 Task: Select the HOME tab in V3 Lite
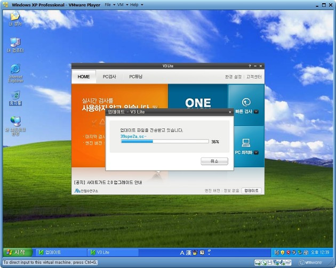pos(84,77)
